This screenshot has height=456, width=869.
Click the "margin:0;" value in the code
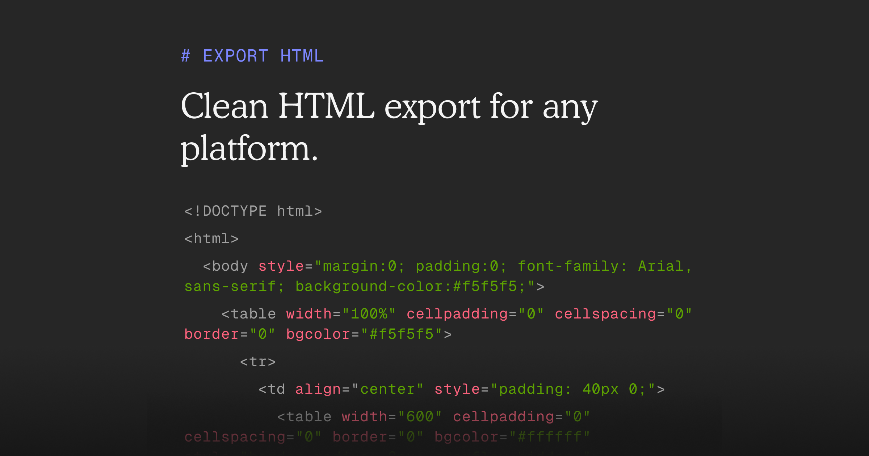[x=364, y=266]
